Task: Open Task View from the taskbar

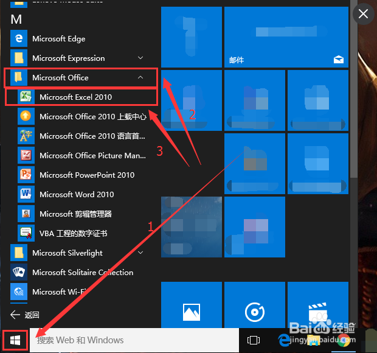Action: coord(254,340)
